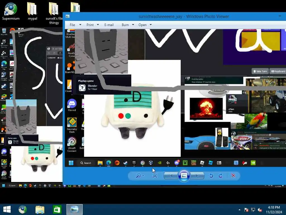Expand the zoom magnifier dropdown arrow
The image size is (286, 215).
[x=143, y=176]
